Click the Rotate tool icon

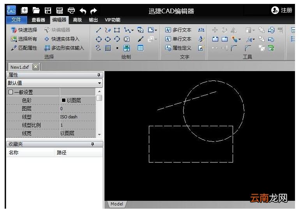coord(224,30)
